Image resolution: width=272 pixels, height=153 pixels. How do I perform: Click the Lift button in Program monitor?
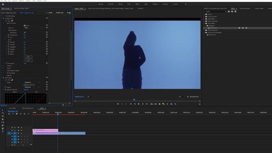point(151,104)
